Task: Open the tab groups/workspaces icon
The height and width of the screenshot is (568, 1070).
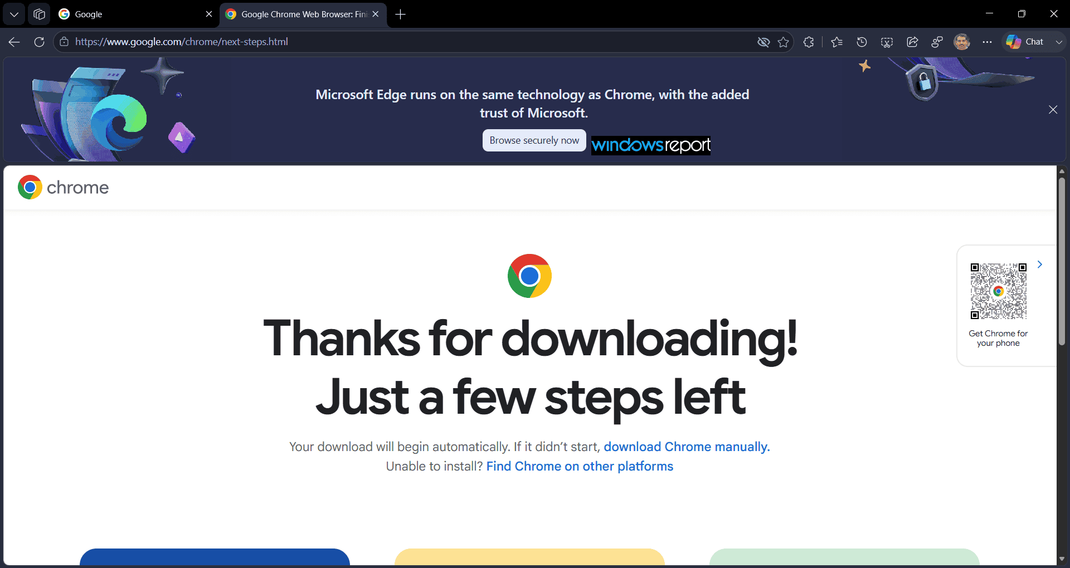Action: coord(39,14)
